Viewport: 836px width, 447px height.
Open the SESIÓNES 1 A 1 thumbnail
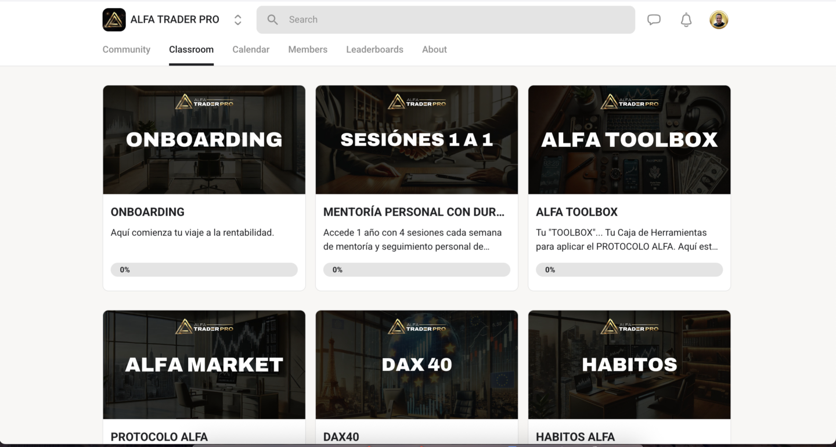point(417,140)
